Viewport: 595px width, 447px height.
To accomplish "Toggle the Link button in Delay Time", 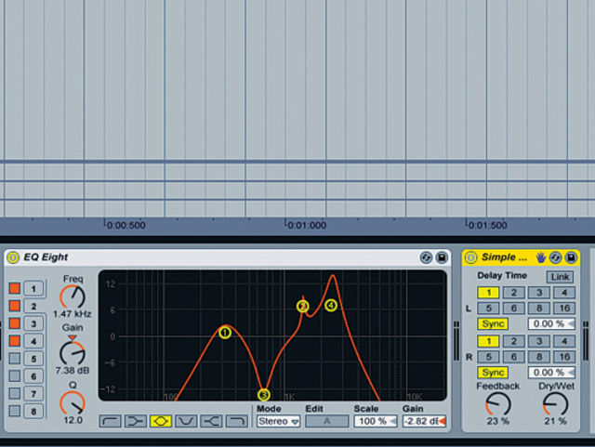I will coord(560,277).
